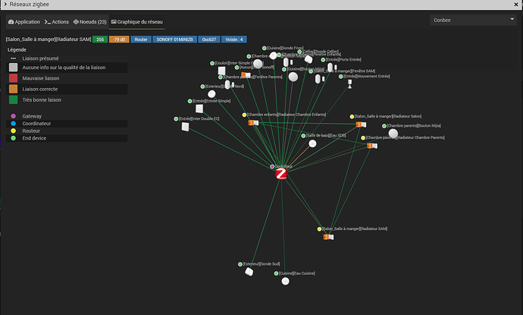523x315 pixels.
Task: Click the red Mauvaise liaison legend swatch
Action: coord(14,78)
